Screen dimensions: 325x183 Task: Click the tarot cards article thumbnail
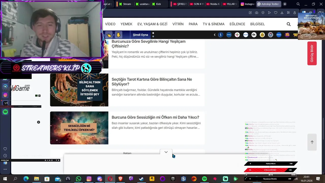[79, 90]
